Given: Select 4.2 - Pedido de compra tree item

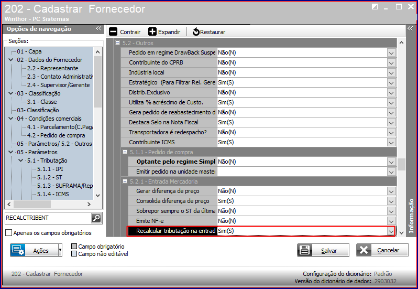Looking at the screenshot, I should click(56, 135).
